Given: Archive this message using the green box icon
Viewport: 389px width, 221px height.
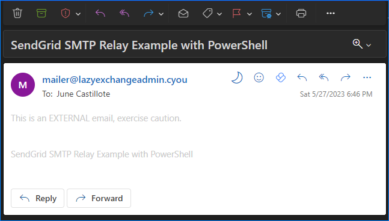Looking at the screenshot, I should point(41,13).
